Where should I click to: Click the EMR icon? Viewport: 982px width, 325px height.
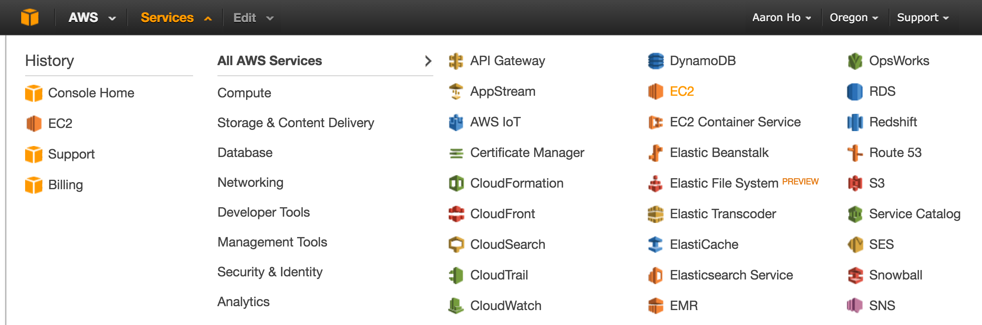[655, 306]
